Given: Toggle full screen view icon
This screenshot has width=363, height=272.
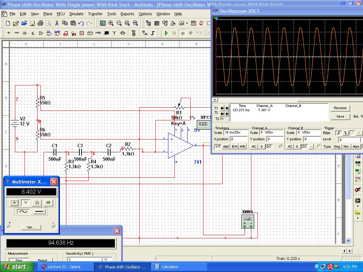Looking at the screenshot, I should tap(103, 23).
